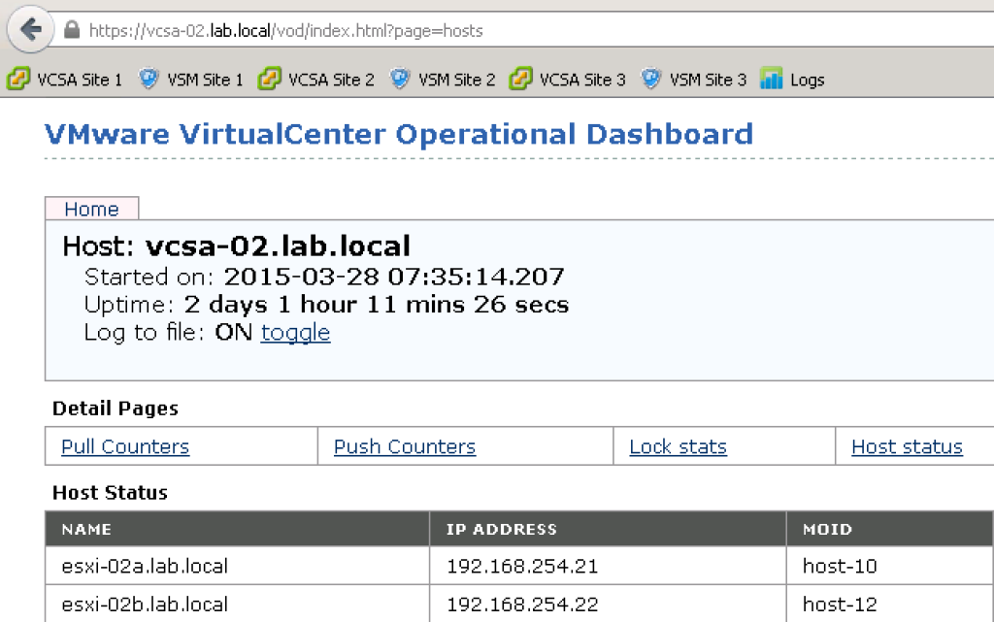Screen dimensions: 994x622
Task: Open the Pull Counters detail page
Action: [x=125, y=446]
